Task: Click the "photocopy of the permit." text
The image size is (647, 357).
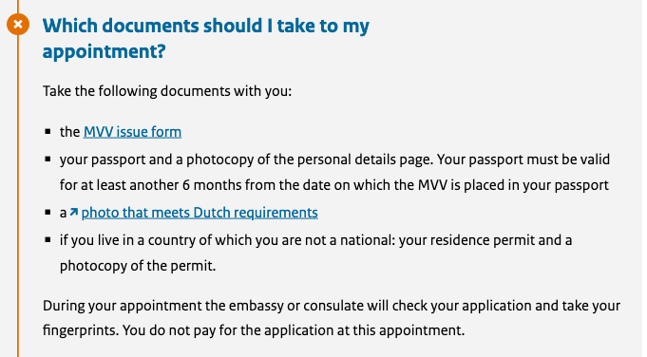Action: point(138,266)
